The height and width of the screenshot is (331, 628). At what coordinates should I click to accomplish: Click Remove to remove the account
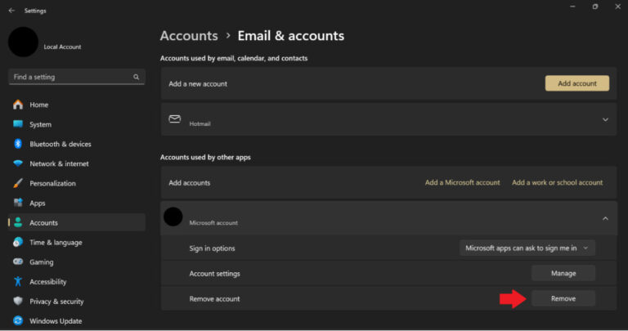pos(563,298)
